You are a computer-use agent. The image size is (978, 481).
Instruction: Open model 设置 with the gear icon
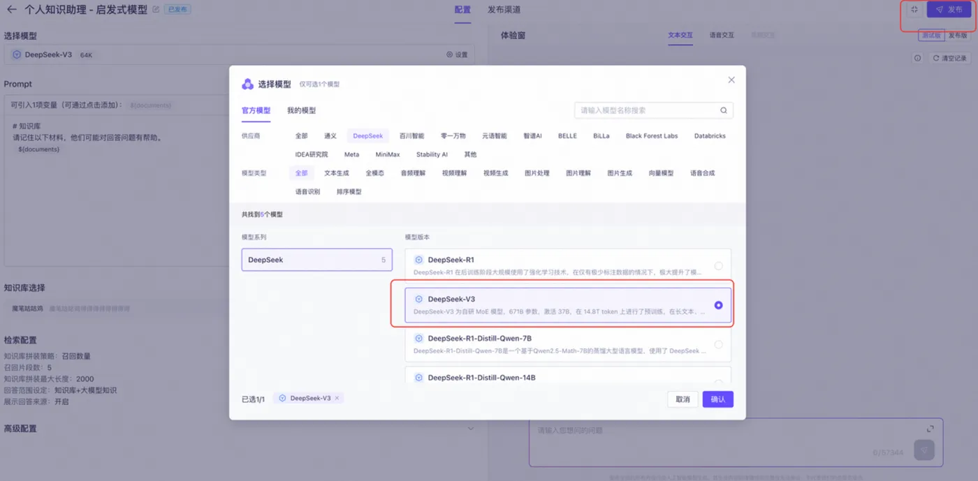[457, 54]
